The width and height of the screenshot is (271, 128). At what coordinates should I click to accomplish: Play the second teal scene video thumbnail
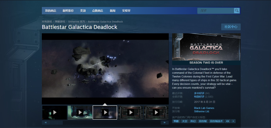(80, 112)
